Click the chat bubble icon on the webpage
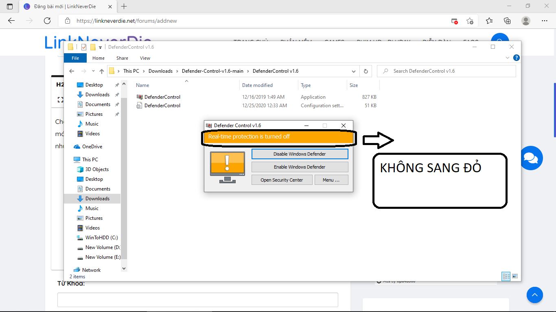The image size is (556, 312). tap(532, 158)
